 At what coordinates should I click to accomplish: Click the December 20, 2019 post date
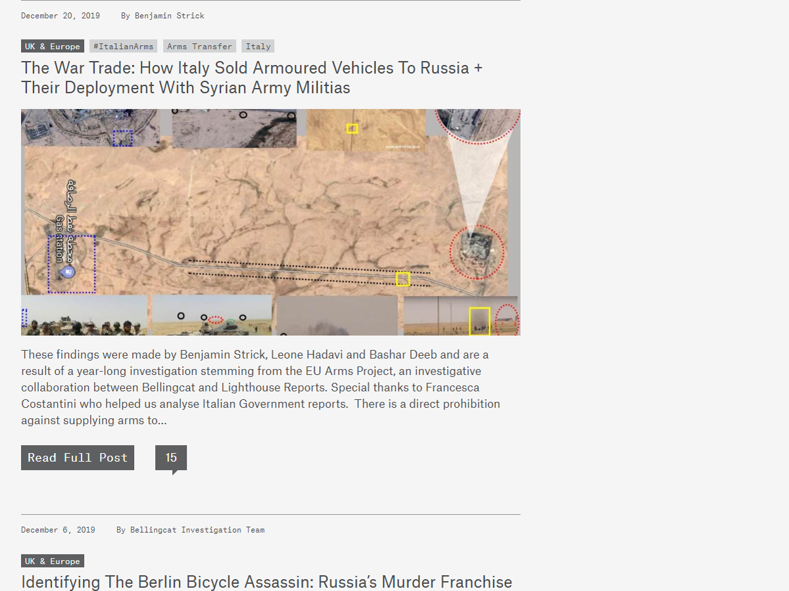(x=60, y=15)
